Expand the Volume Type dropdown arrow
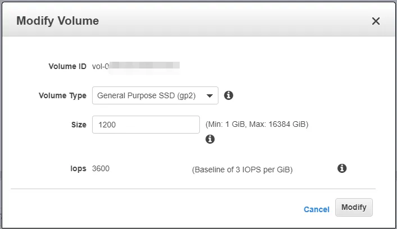 pos(209,95)
